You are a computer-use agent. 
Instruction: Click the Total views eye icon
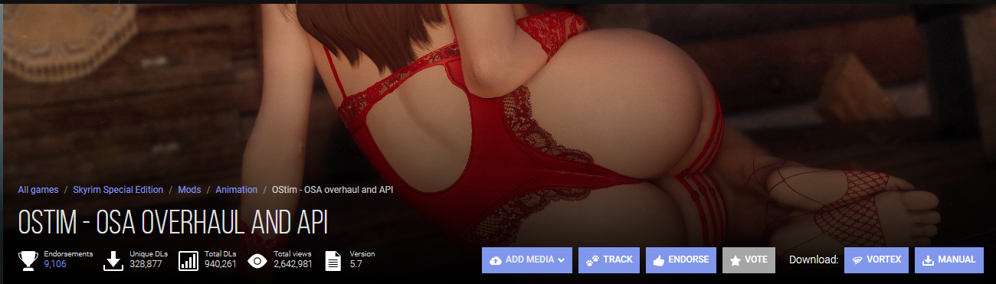tap(258, 260)
